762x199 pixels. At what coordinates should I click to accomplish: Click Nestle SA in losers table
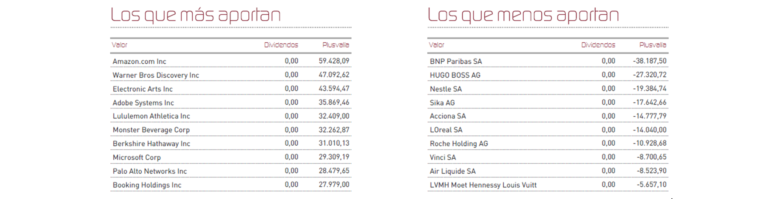pos(445,89)
